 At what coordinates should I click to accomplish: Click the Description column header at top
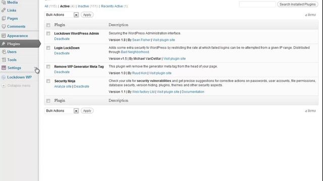[119, 25]
